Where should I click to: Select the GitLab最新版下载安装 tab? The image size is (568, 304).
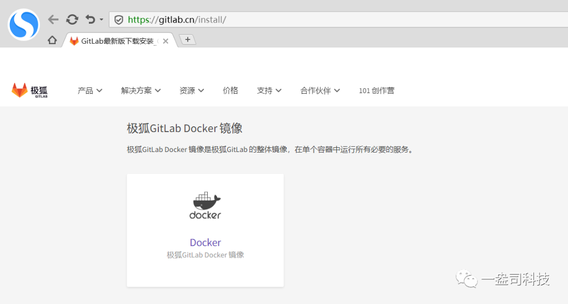pos(119,41)
